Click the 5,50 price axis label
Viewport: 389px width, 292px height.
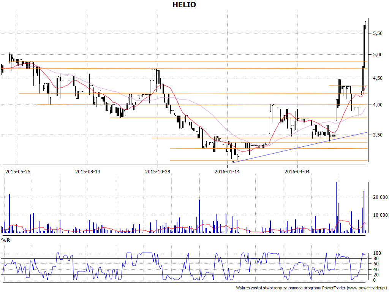[378, 33]
